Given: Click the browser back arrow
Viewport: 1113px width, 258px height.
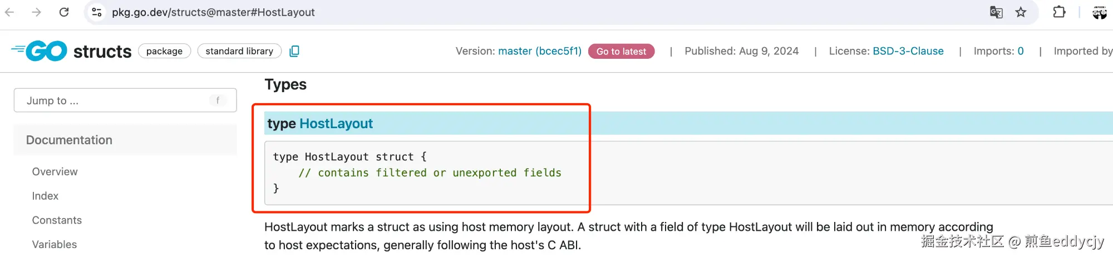Looking at the screenshot, I should tap(9, 12).
